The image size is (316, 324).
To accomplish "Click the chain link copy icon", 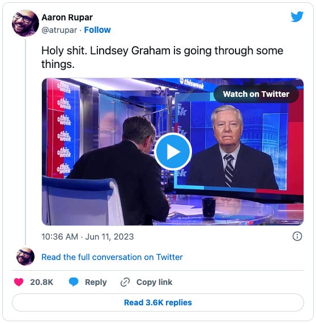I will click(x=125, y=282).
